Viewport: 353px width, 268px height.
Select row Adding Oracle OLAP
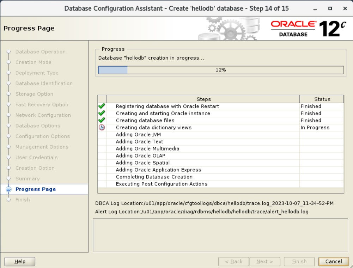221,156
